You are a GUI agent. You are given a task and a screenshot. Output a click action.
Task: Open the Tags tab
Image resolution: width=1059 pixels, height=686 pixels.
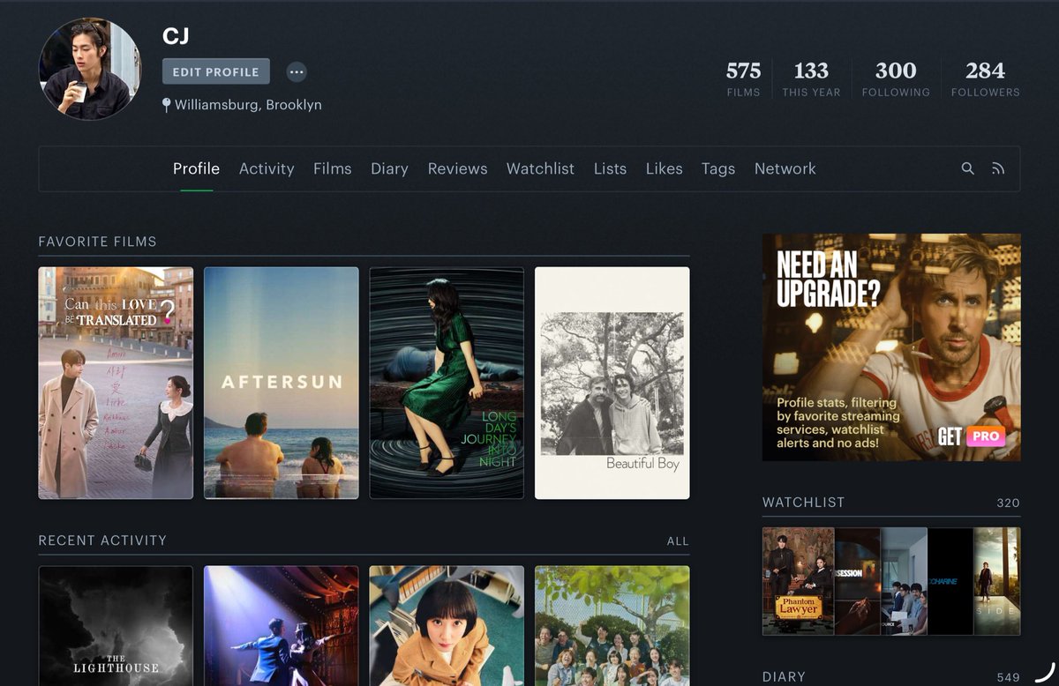click(718, 168)
